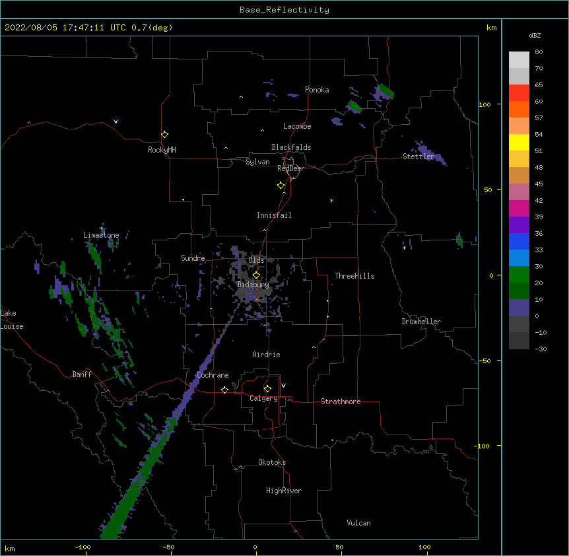Select the Lacombe city label
This screenshot has height=556, width=569.
pyautogui.click(x=297, y=126)
